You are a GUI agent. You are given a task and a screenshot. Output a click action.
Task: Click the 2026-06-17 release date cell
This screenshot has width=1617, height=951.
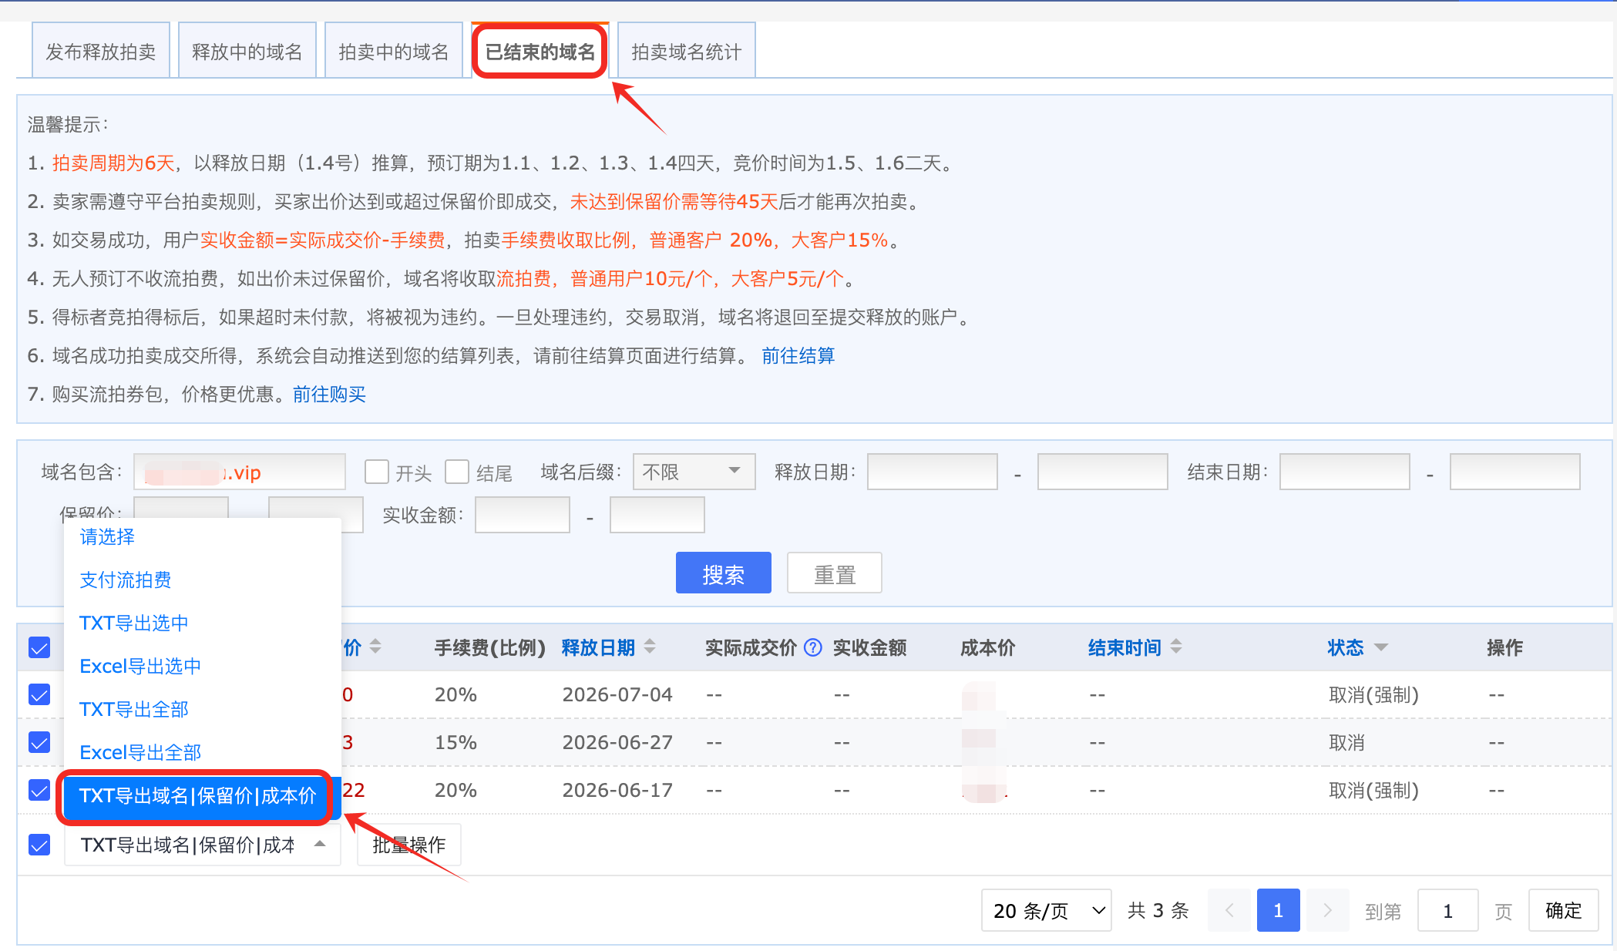point(617,790)
